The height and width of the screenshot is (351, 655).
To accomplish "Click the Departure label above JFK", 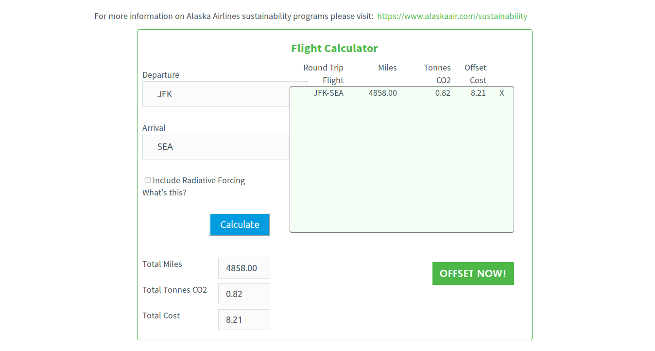I will 161,75.
